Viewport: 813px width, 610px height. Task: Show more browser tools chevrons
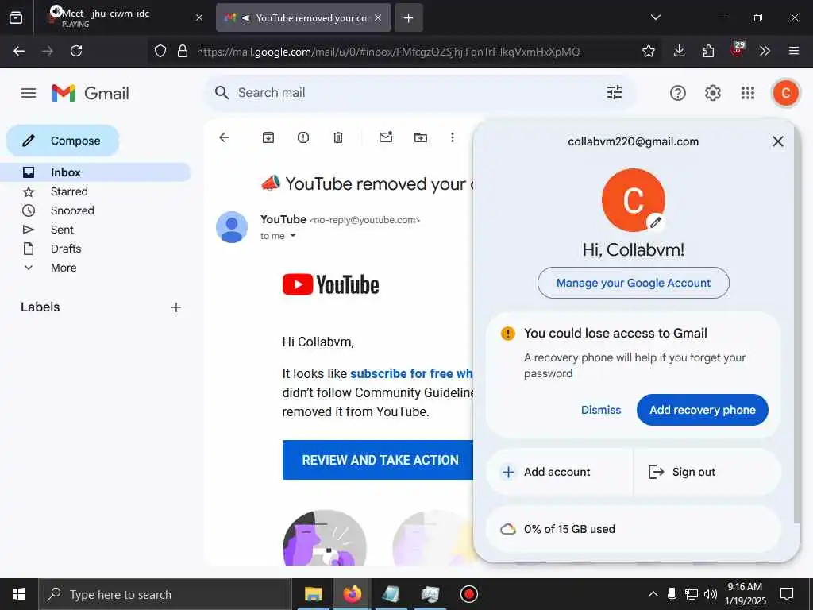(x=765, y=51)
